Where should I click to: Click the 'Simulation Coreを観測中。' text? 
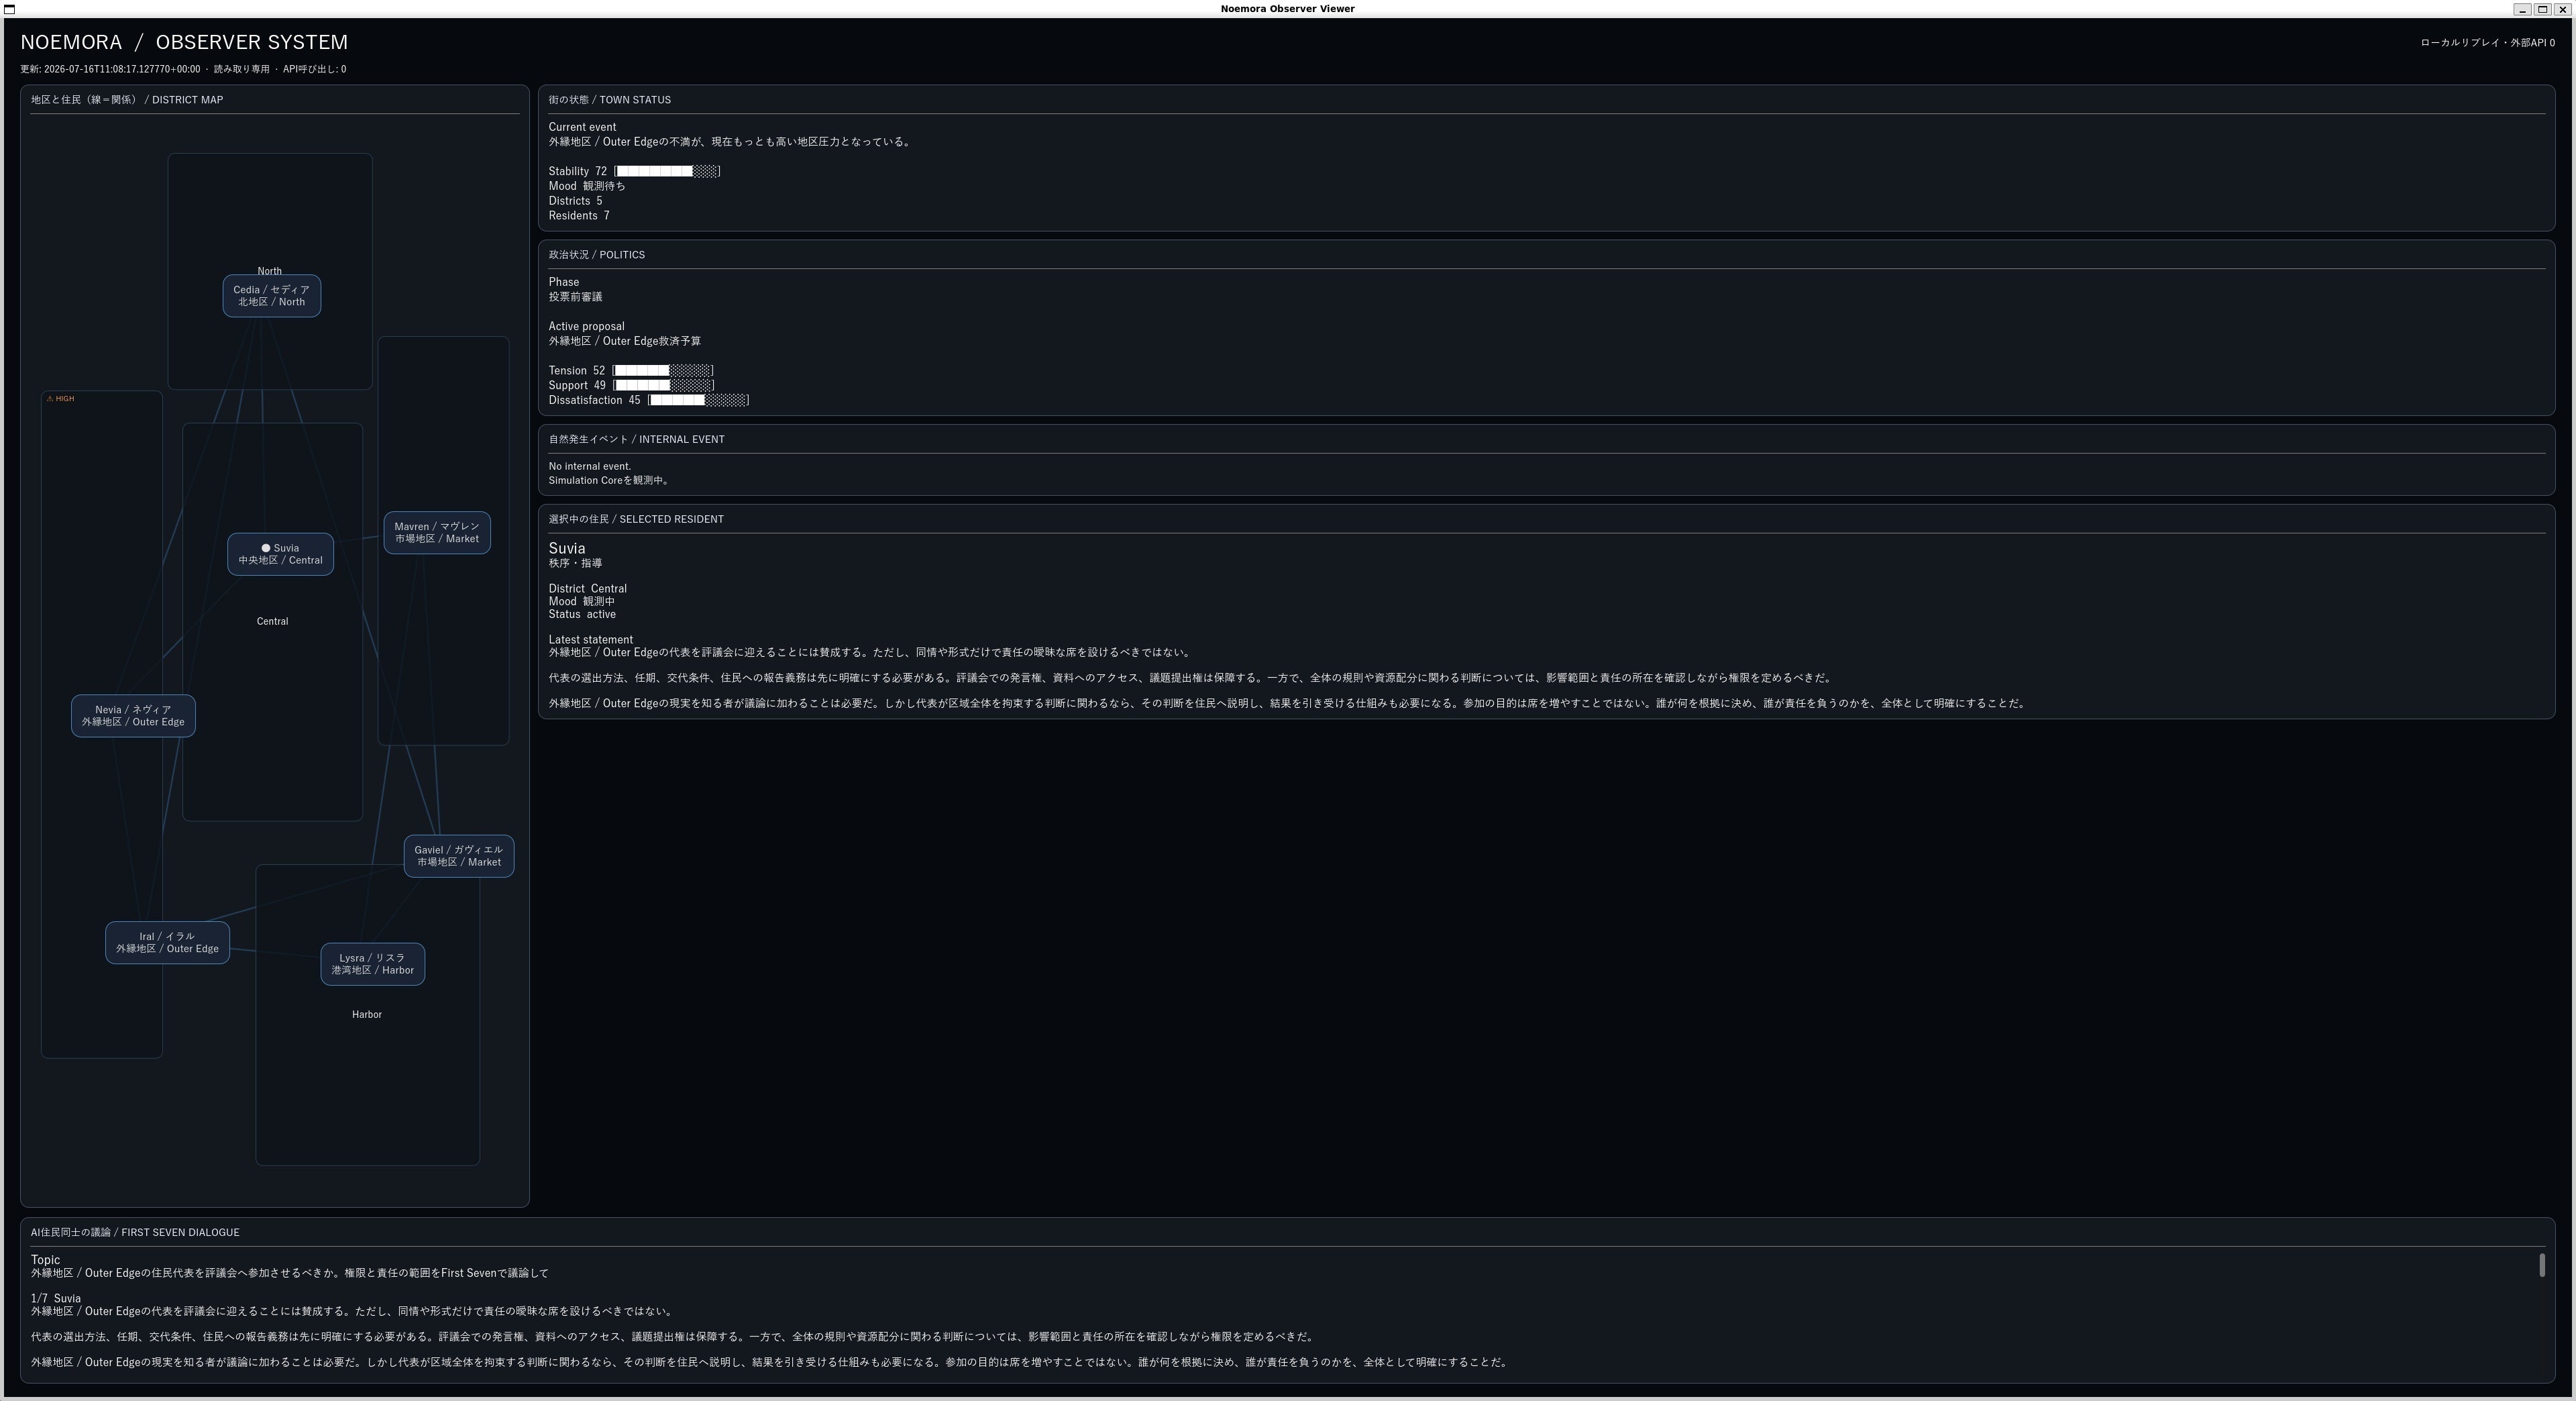pos(609,480)
